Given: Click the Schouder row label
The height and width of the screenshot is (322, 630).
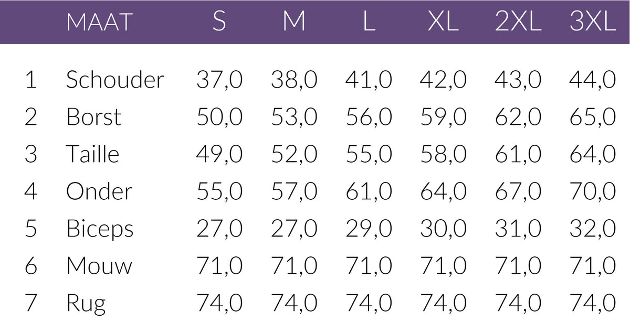Looking at the screenshot, I should (115, 80).
